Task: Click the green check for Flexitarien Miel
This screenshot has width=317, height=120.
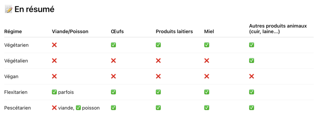Action: pos(206,92)
